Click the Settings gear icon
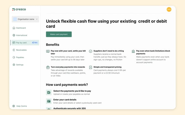Screen dimensions: 185x115 pos(14,65)
